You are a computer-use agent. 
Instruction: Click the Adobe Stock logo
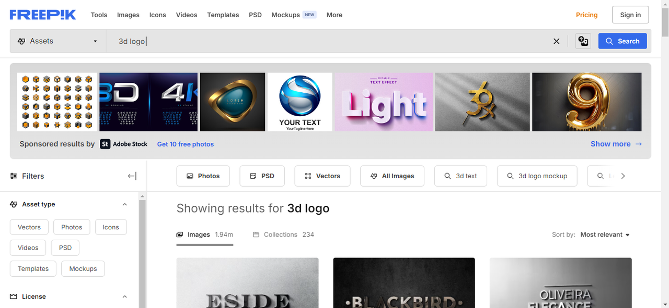pos(124,144)
